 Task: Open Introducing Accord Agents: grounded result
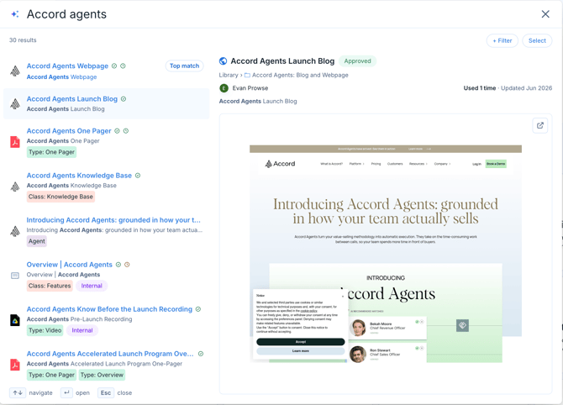pyautogui.click(x=113, y=220)
